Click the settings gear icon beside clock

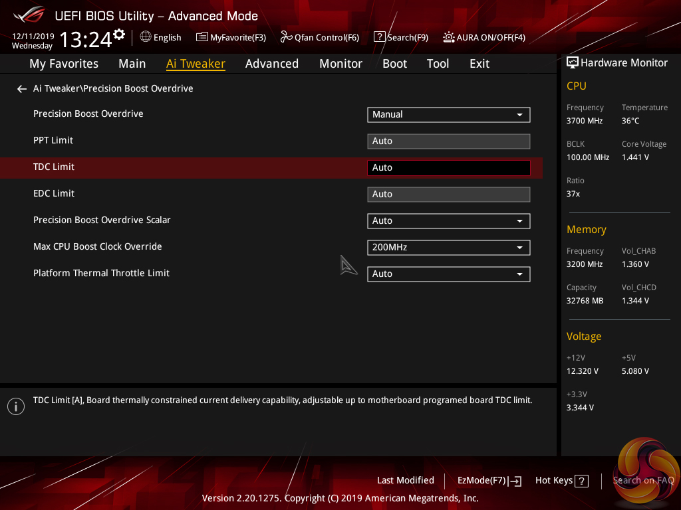[x=119, y=34]
